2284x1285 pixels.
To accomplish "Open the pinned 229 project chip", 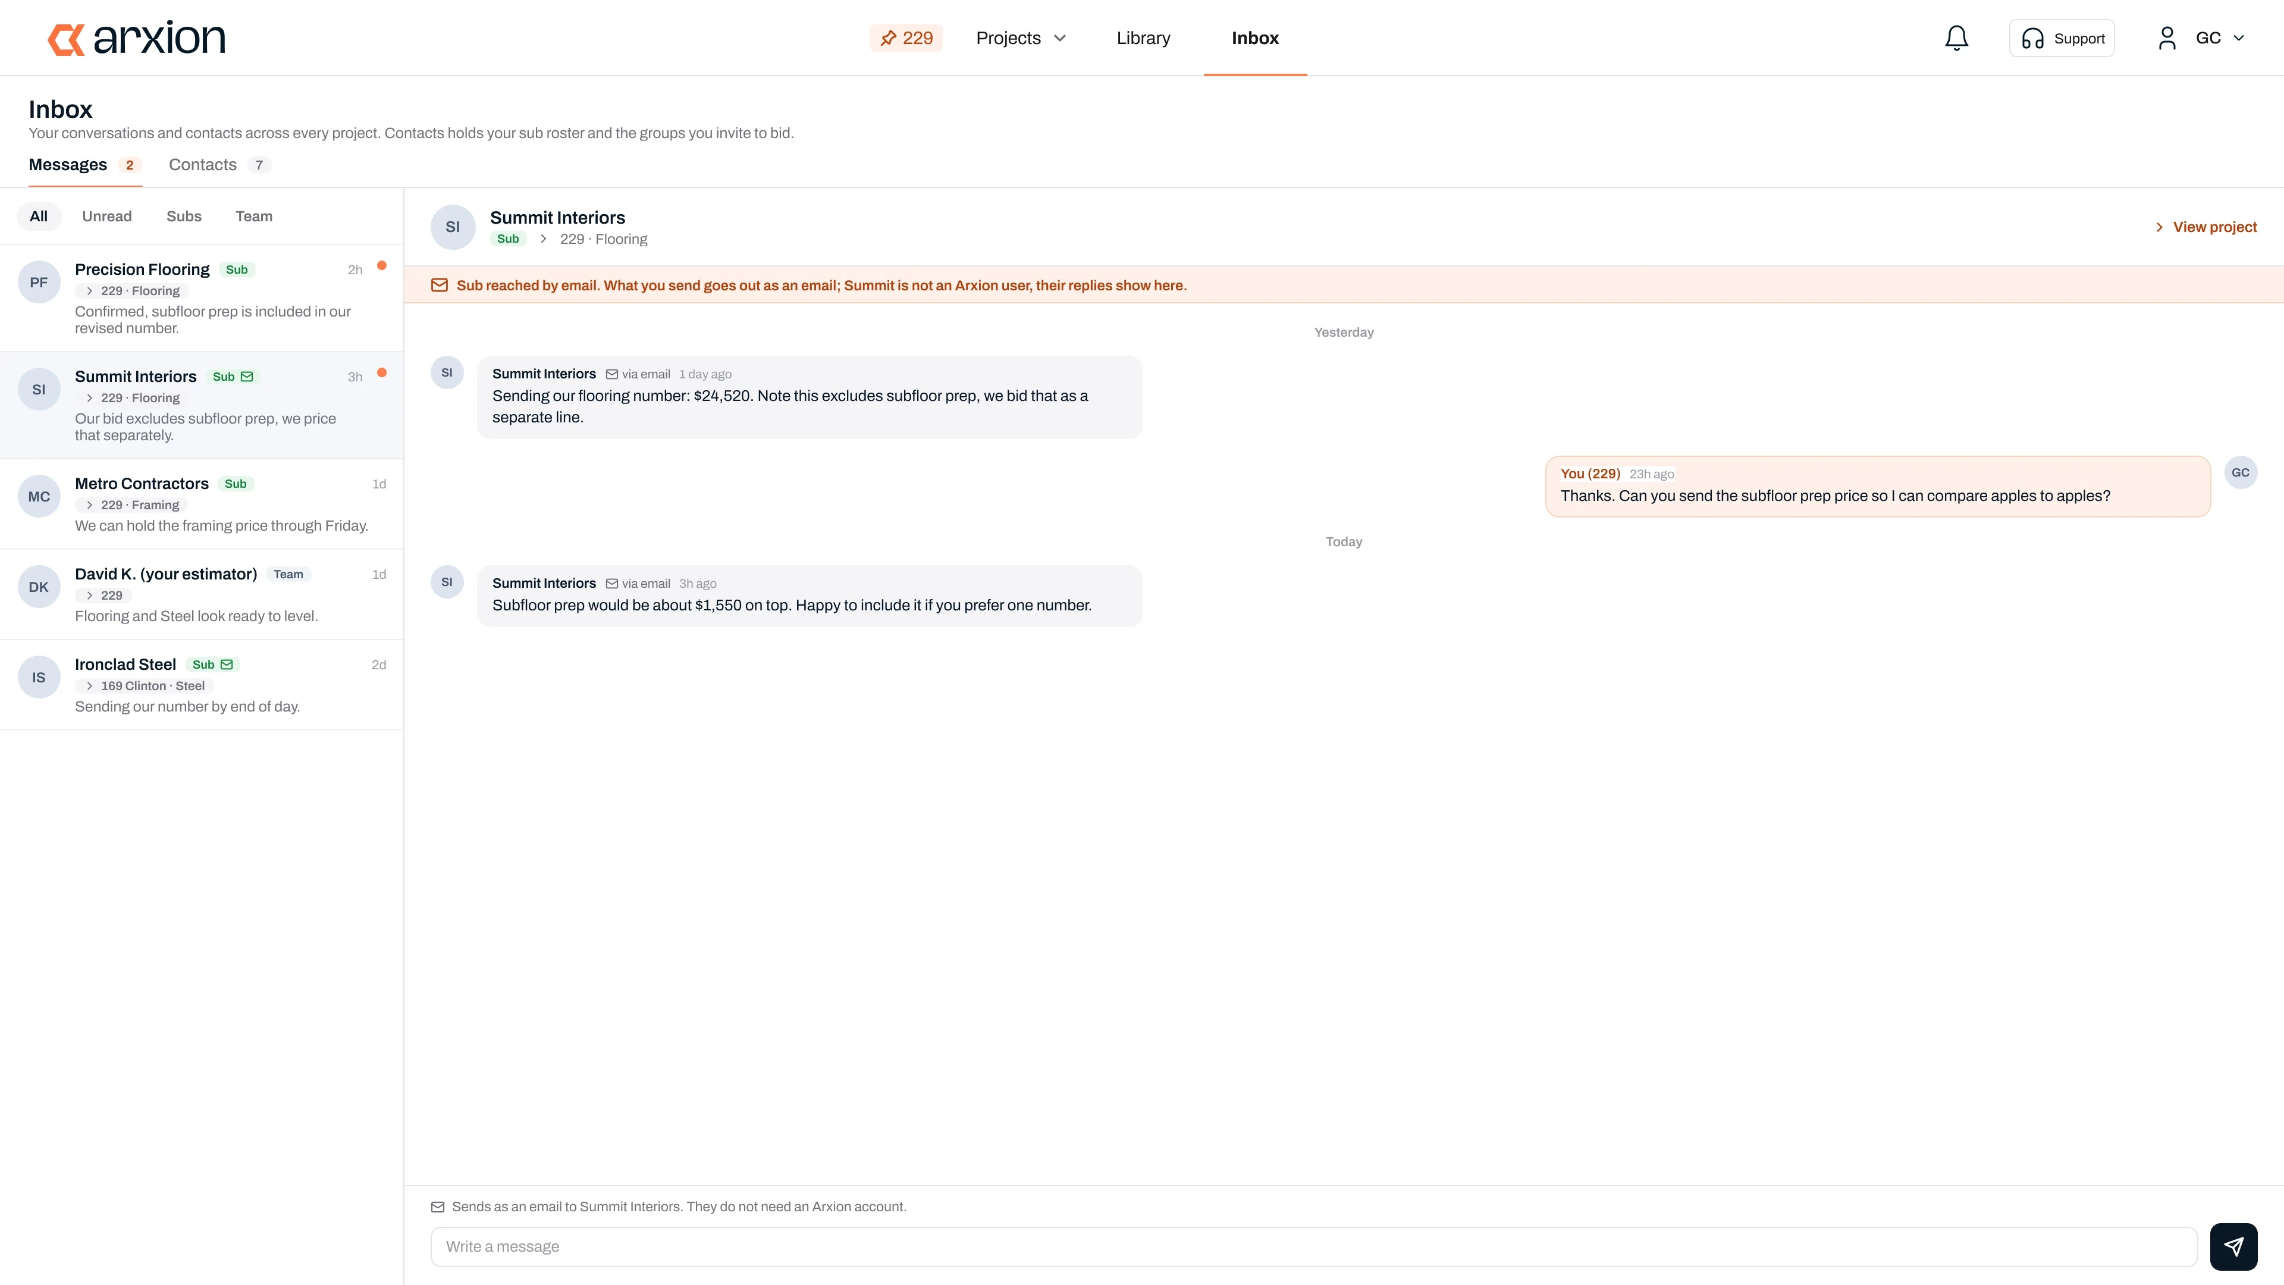I will point(905,38).
